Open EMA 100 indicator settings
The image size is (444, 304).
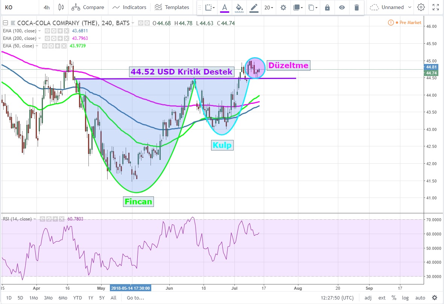[x=54, y=31]
